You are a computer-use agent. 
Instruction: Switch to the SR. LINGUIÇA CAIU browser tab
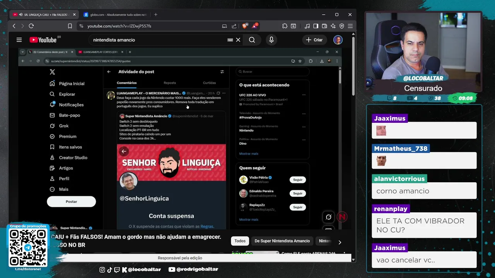pos(44,15)
